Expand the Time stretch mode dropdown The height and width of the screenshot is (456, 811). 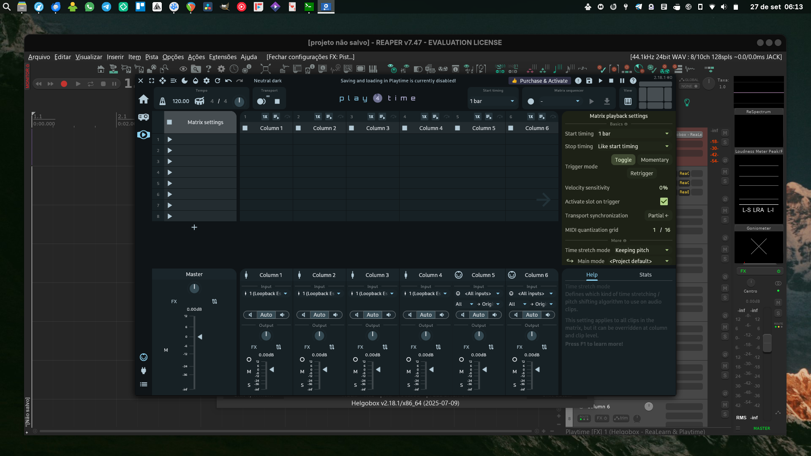pyautogui.click(x=642, y=250)
